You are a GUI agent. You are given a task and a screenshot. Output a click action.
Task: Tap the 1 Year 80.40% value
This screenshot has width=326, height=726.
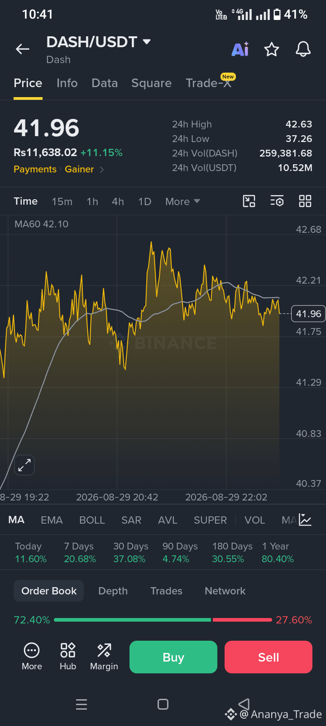pyautogui.click(x=278, y=559)
